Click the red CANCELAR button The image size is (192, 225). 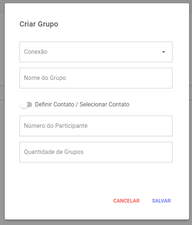[126, 201]
